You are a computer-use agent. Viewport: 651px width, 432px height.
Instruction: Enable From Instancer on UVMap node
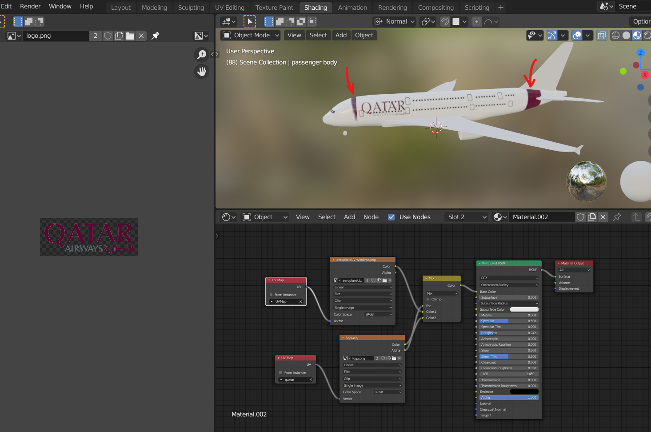tap(271, 295)
